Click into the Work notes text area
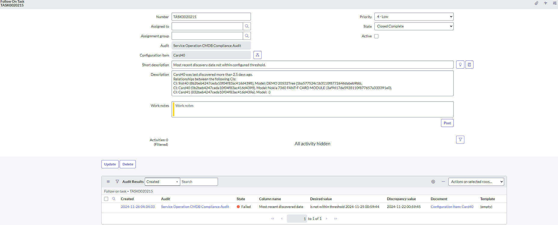Image resolution: width=558 pixels, height=225 pixels. coord(313,109)
